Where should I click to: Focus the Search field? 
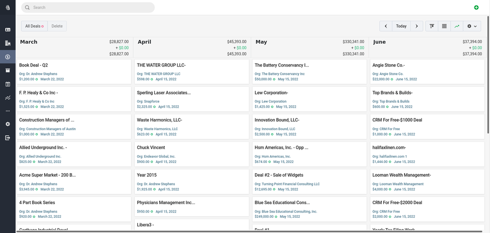(88, 7)
